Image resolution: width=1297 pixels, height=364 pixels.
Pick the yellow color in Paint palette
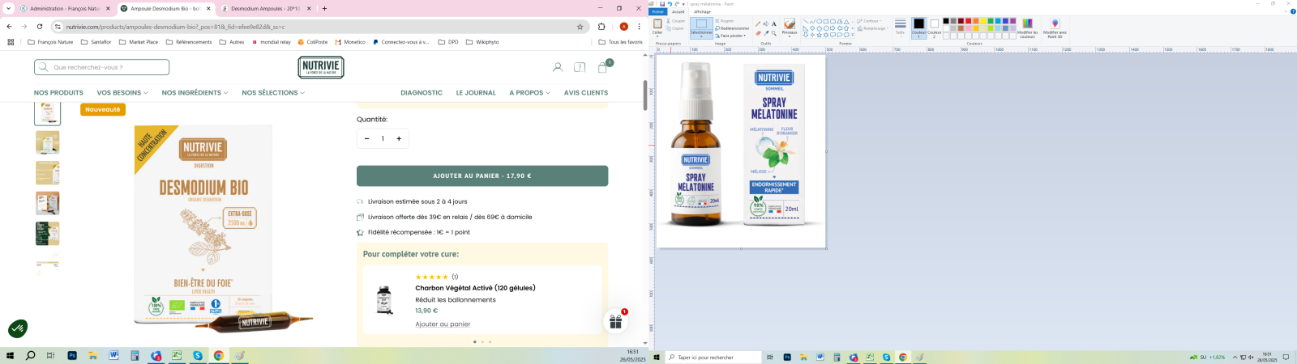pos(983,21)
